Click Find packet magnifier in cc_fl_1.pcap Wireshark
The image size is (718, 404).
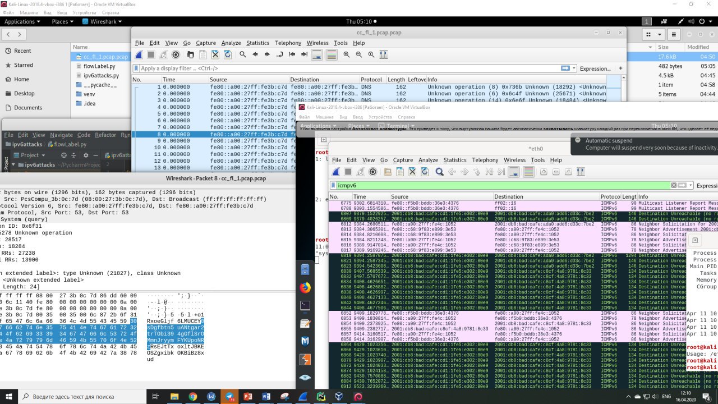click(243, 54)
